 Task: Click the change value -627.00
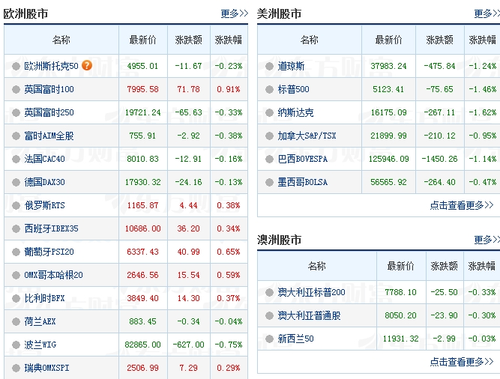[x=188, y=345]
